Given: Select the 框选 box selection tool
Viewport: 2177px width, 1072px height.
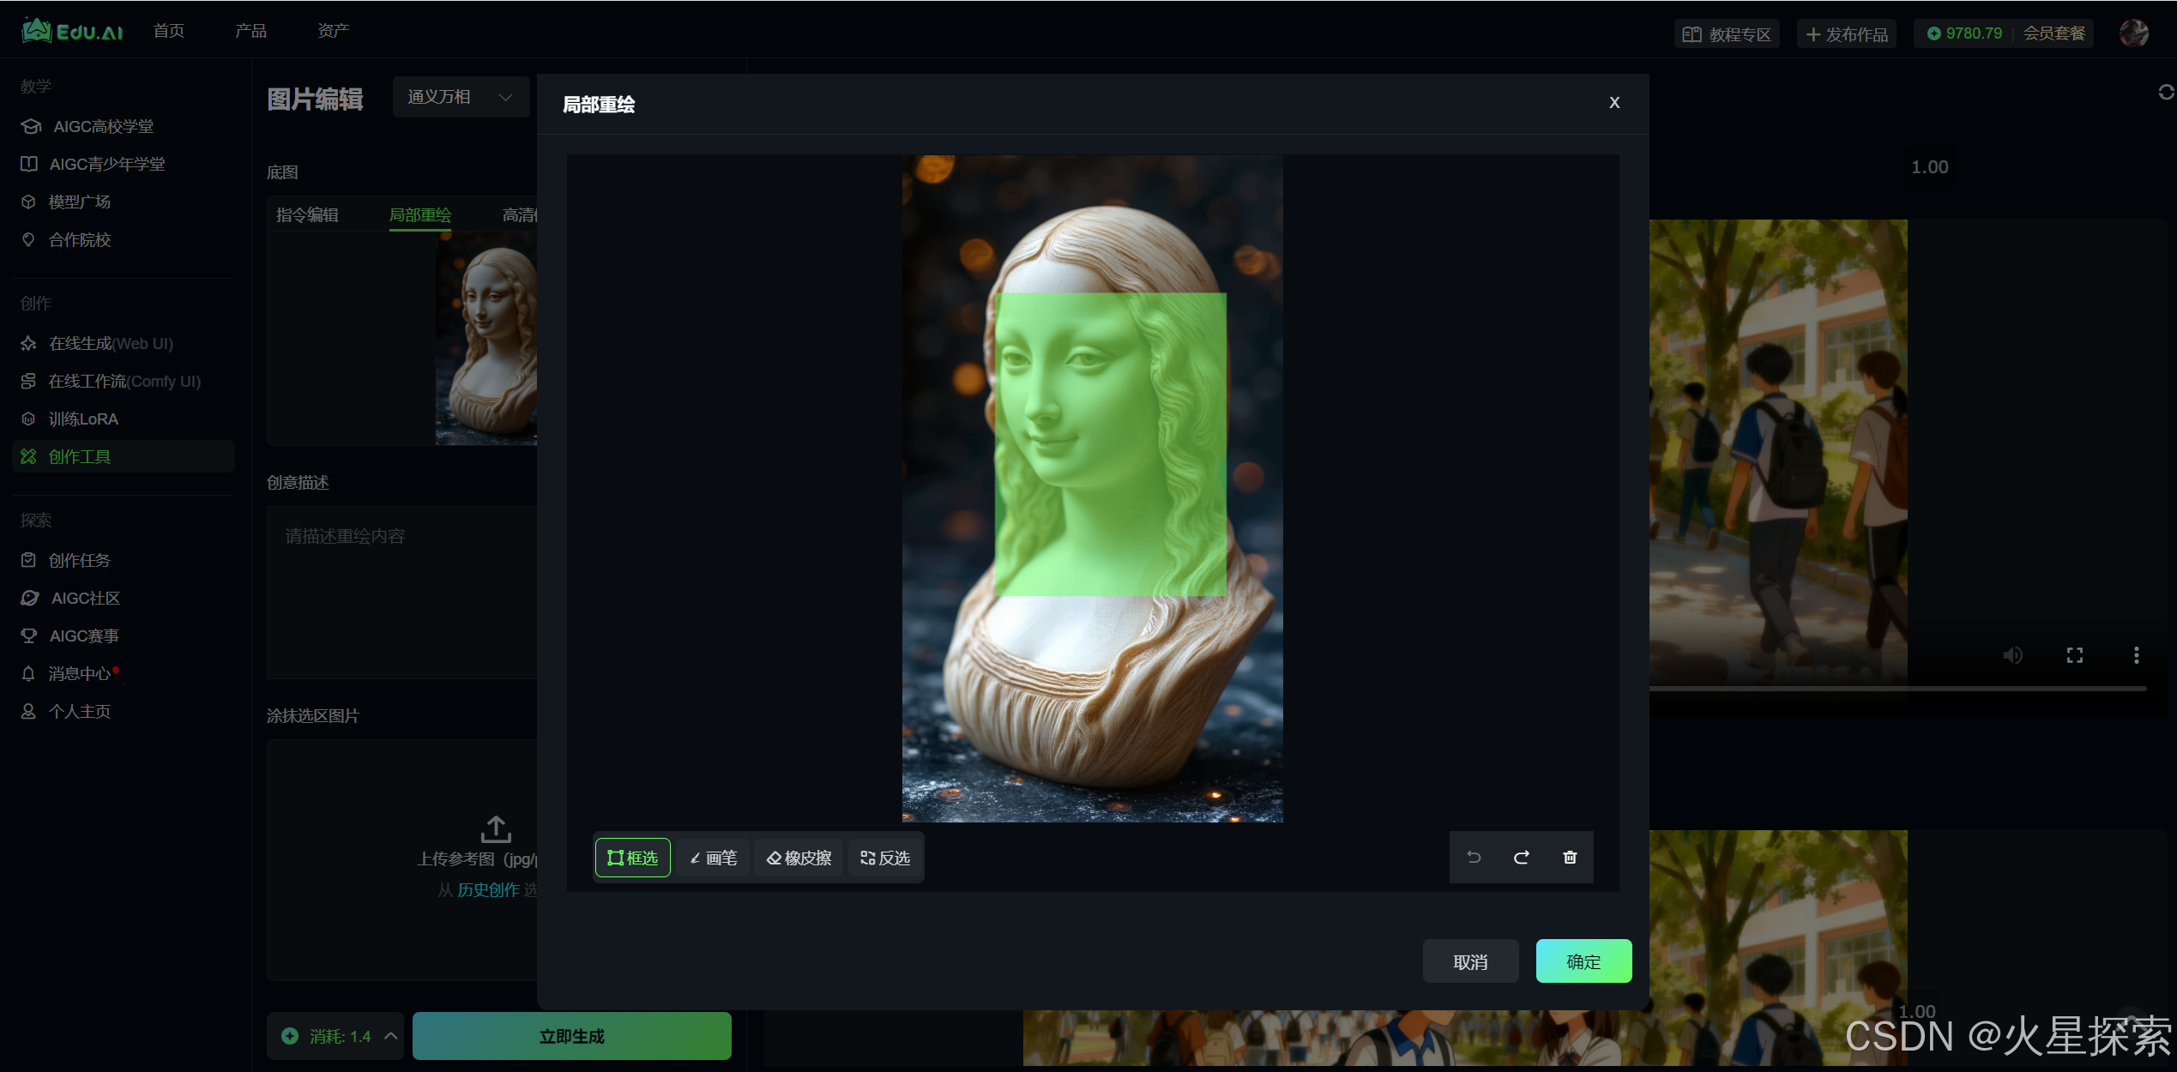Looking at the screenshot, I should [x=632, y=858].
